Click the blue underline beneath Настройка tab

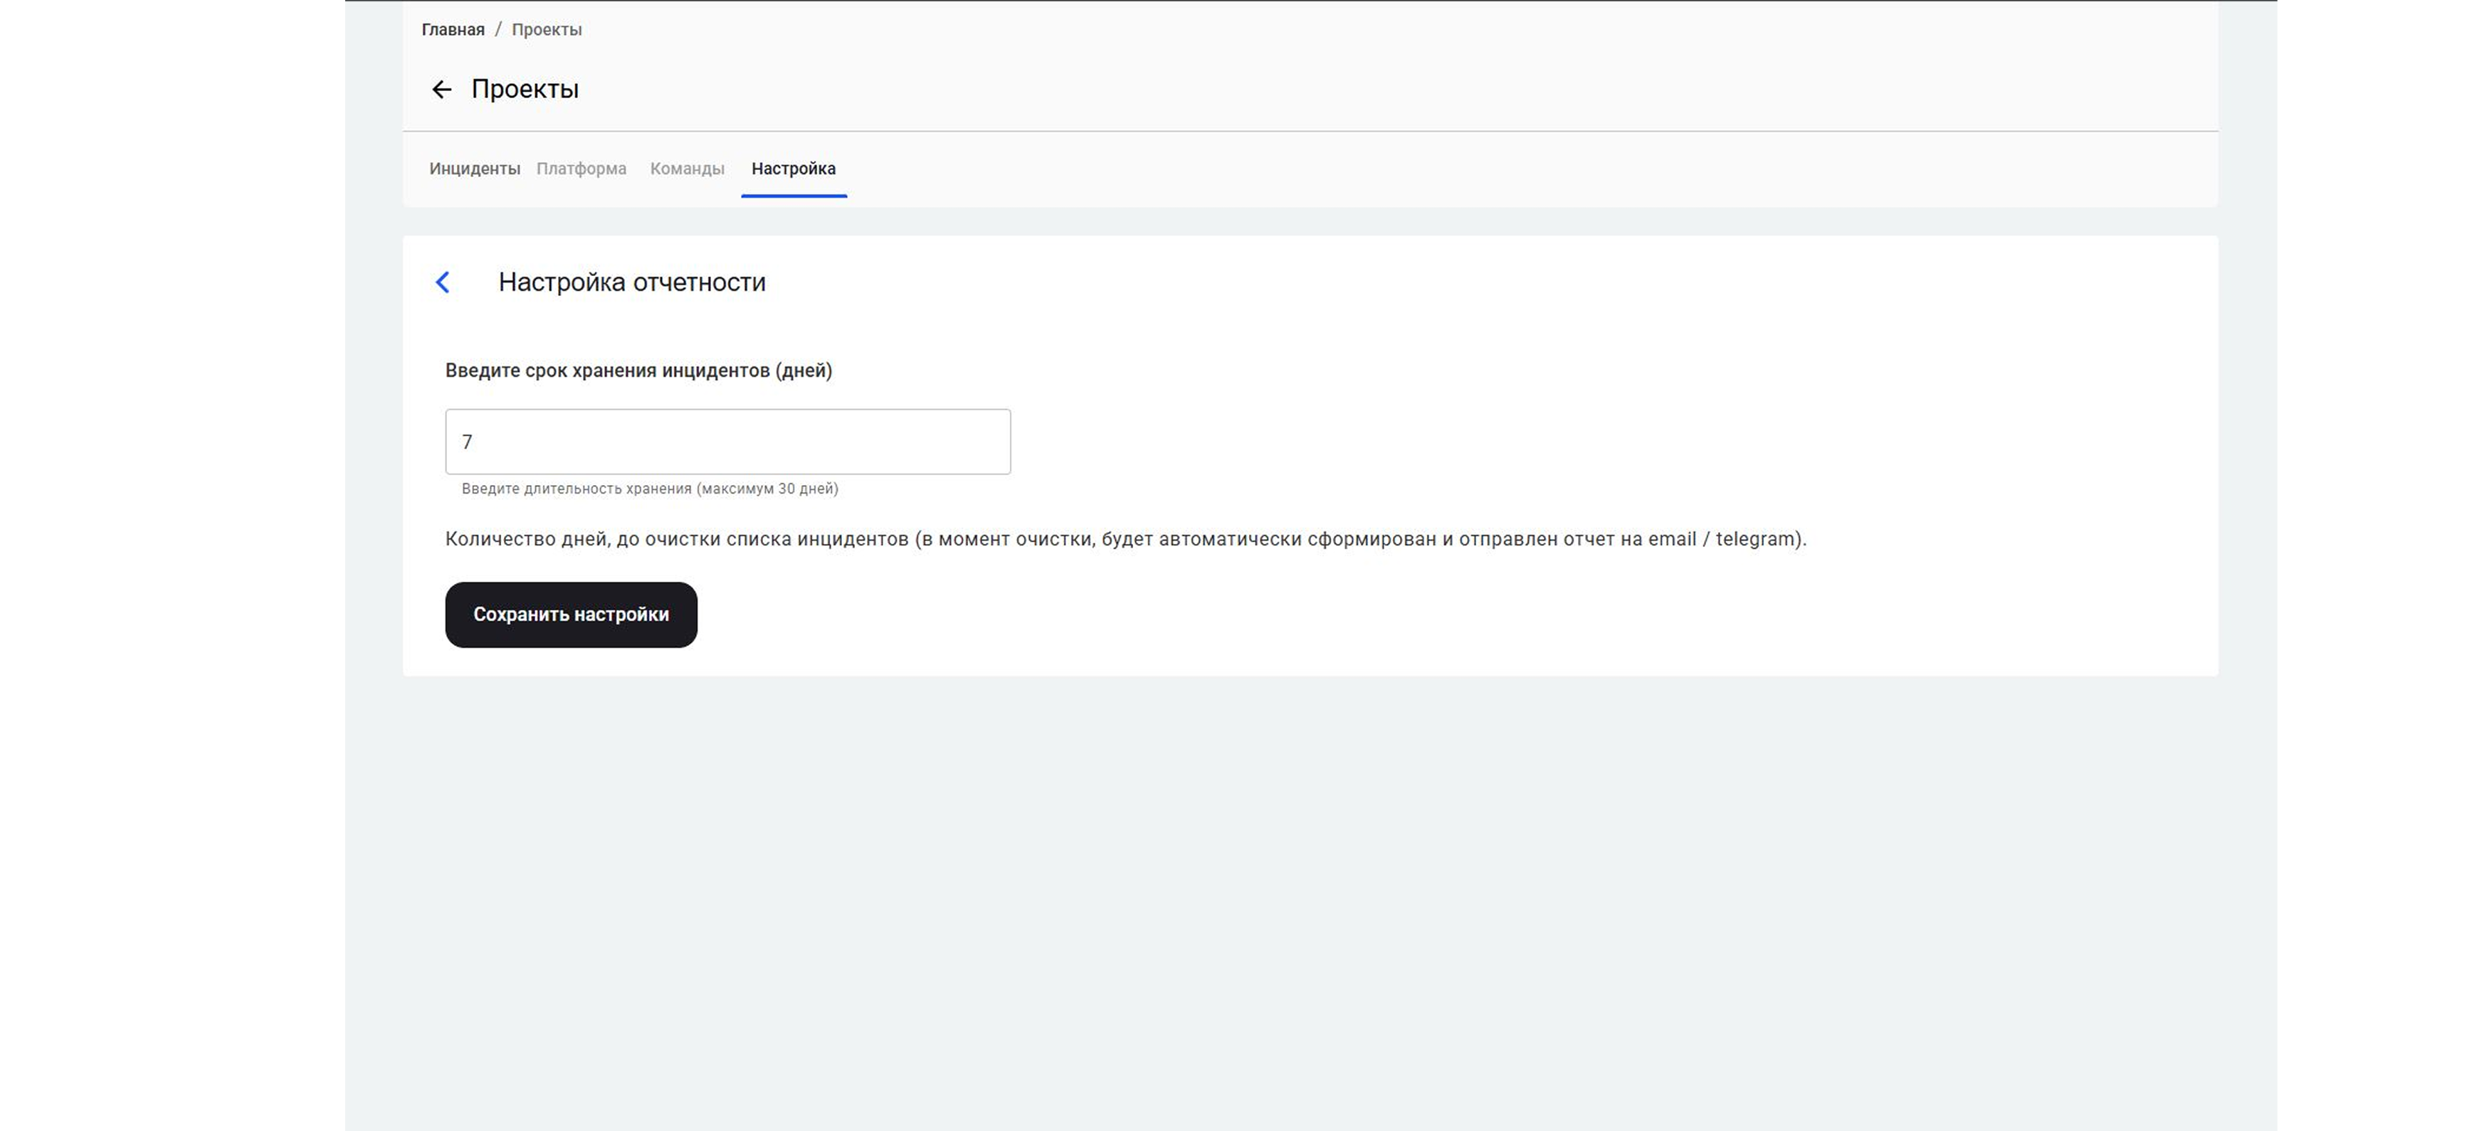(793, 196)
